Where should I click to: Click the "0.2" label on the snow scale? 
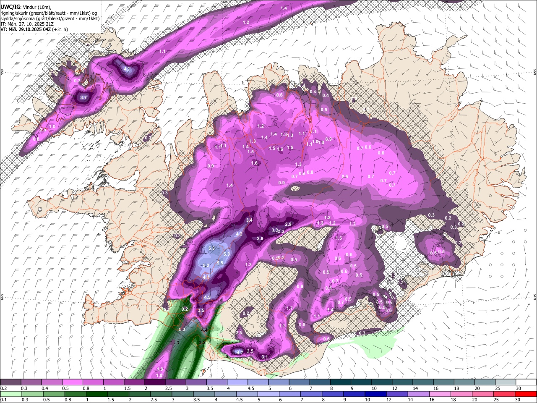[3, 388]
